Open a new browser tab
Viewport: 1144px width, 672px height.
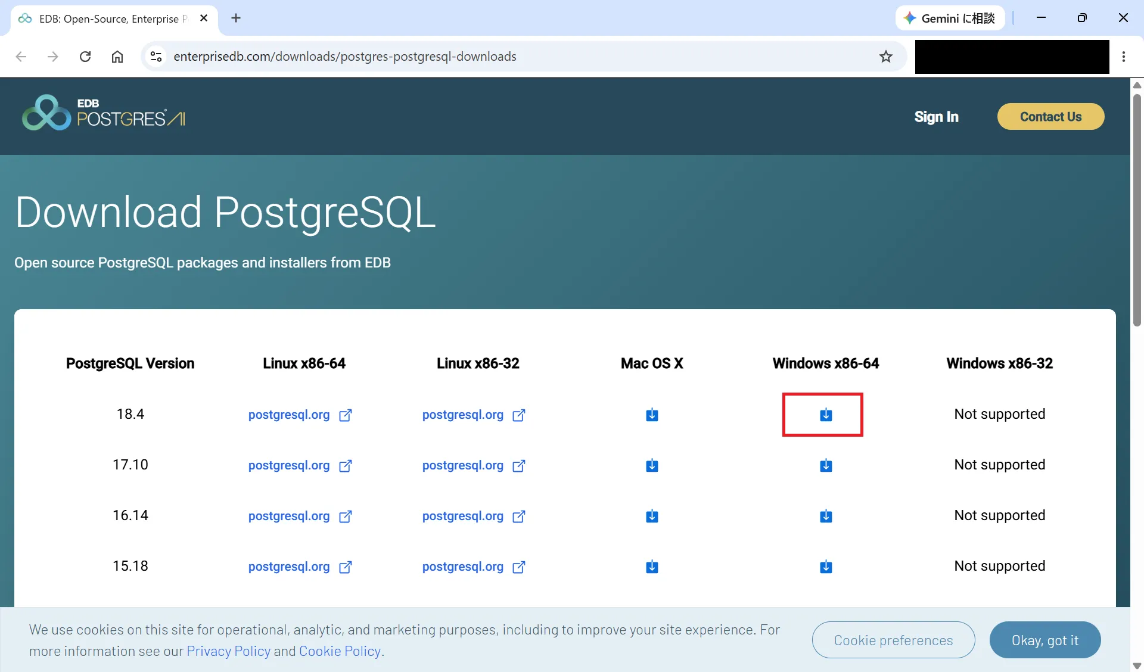pos(236,18)
